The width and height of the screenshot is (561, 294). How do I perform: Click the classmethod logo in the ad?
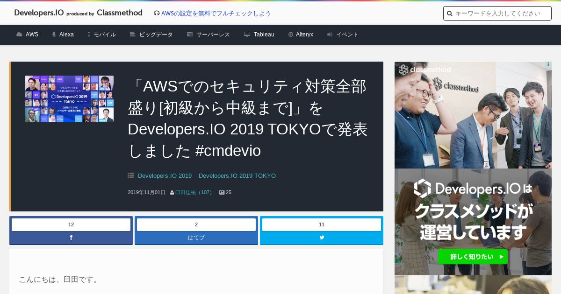click(x=424, y=70)
